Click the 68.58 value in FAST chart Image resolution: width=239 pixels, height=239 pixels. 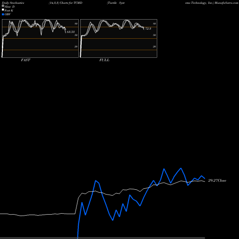pos(71,32)
